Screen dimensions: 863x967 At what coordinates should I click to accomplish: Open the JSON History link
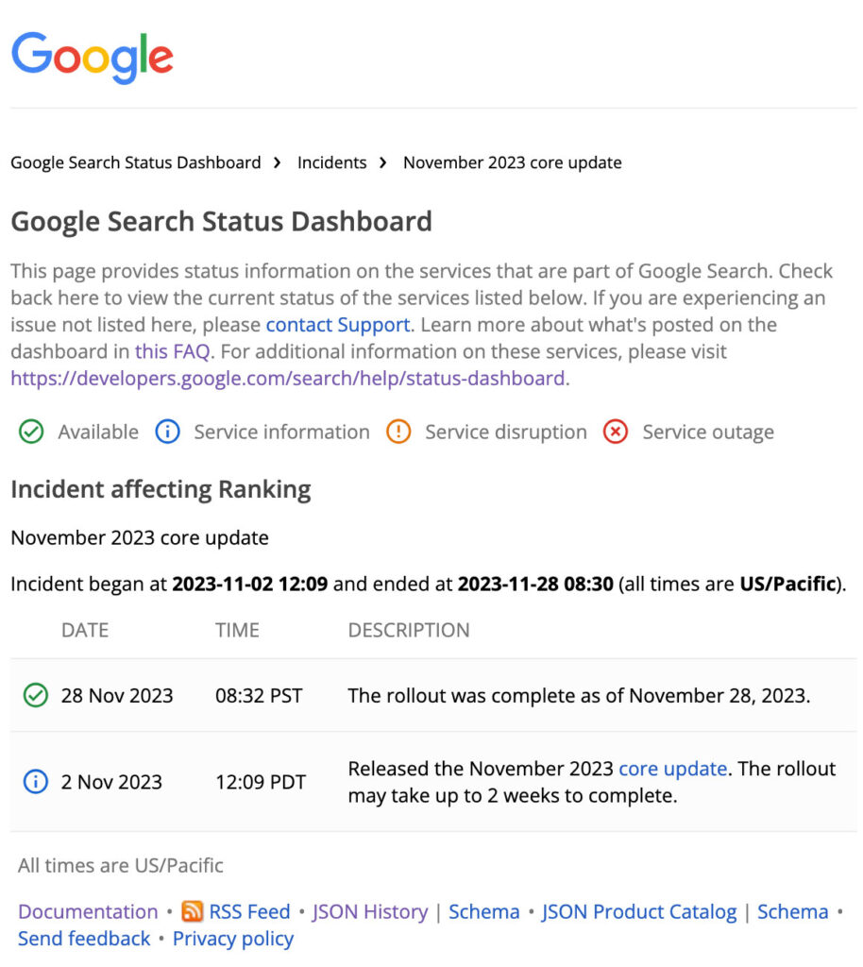[369, 912]
